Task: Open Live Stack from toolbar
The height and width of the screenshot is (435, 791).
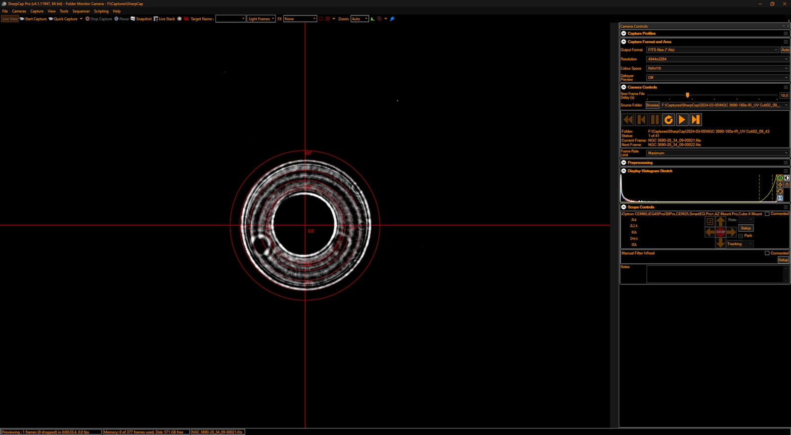Action: point(164,19)
